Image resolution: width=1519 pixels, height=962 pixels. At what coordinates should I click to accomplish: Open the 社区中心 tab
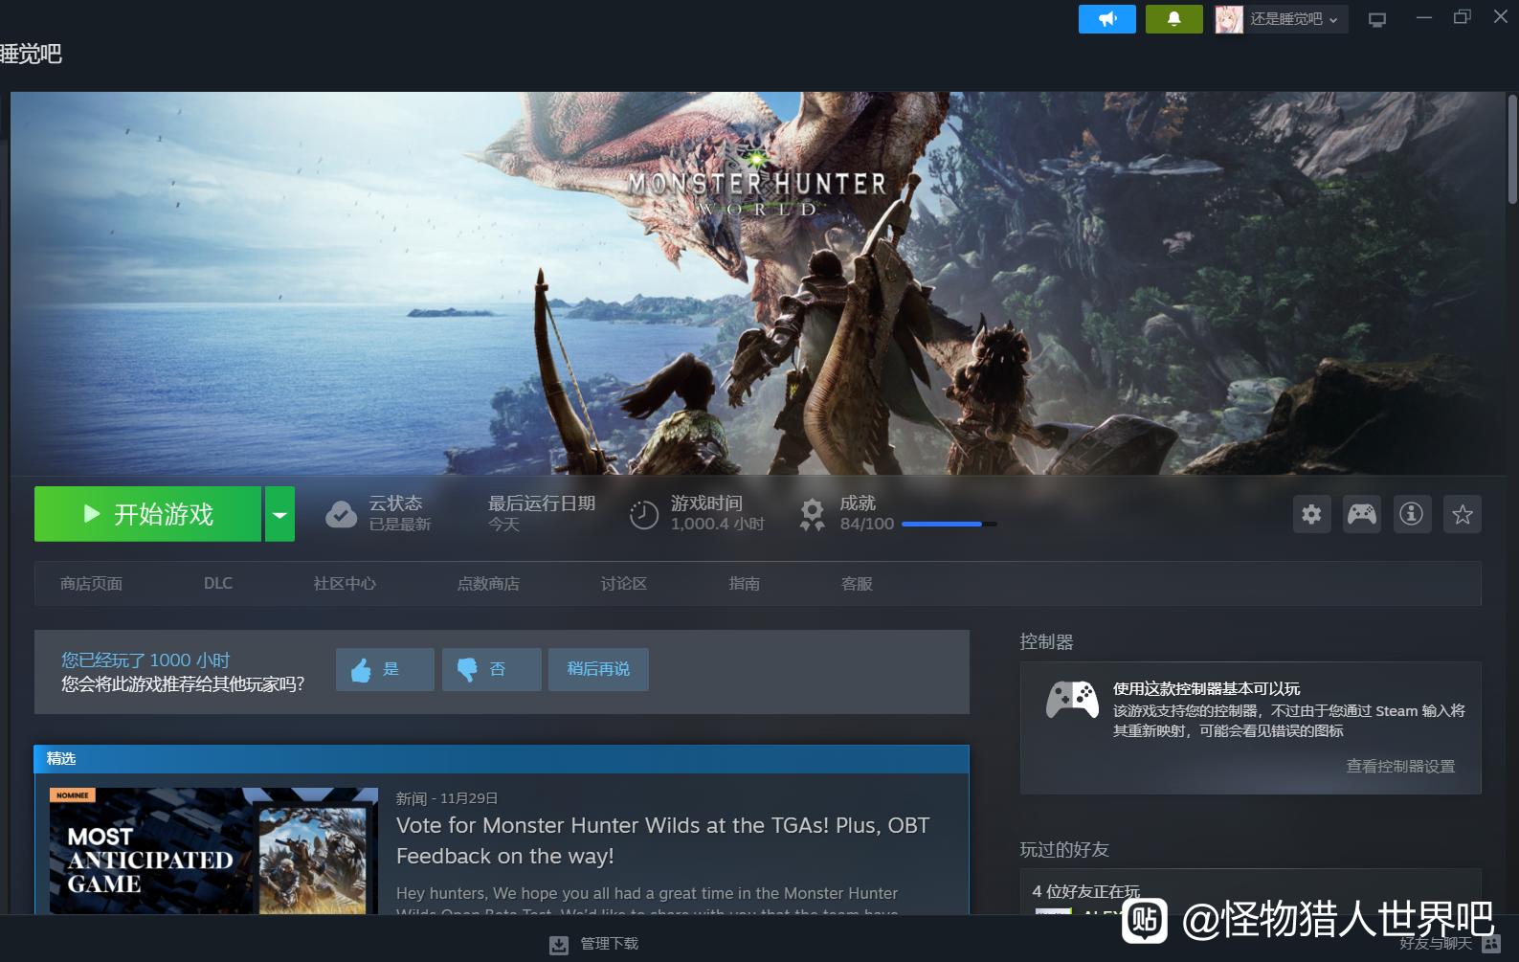[345, 584]
